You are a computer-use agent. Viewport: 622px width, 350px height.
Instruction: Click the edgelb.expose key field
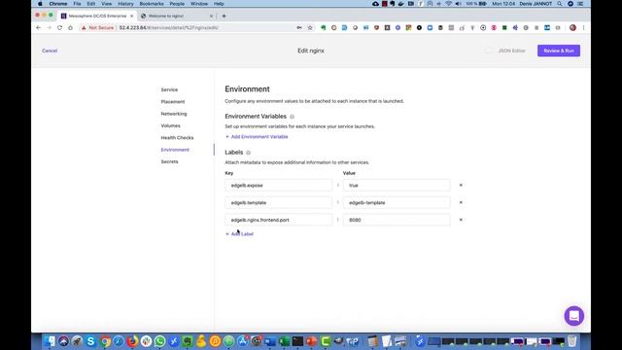coord(279,186)
